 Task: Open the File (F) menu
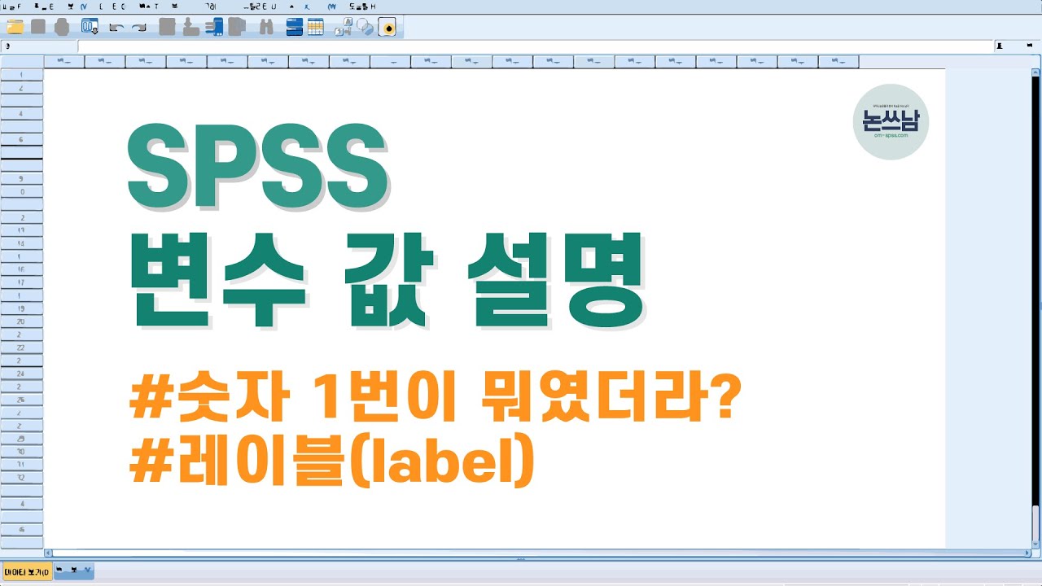(x=11, y=6)
